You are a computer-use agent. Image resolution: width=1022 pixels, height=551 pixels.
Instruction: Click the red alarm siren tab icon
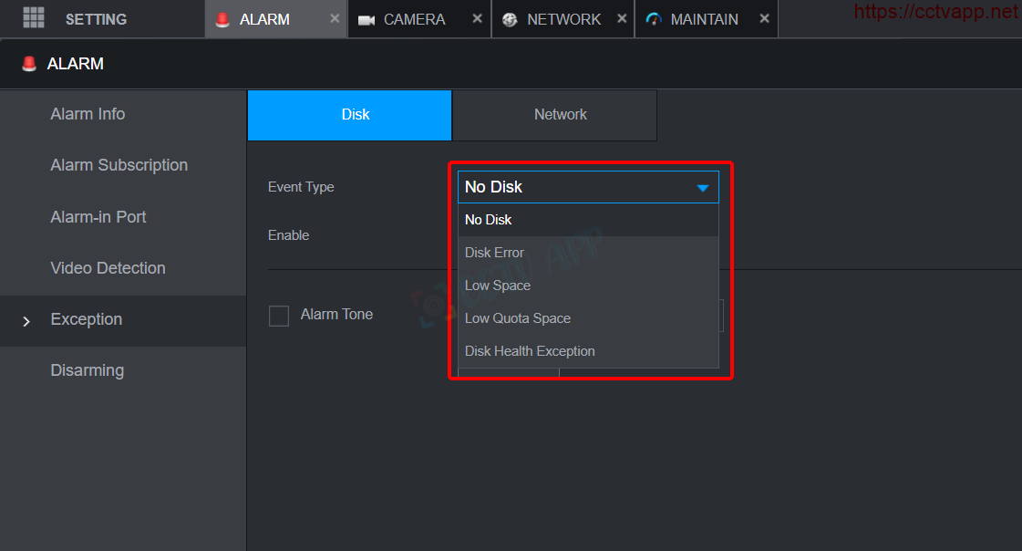coord(222,19)
